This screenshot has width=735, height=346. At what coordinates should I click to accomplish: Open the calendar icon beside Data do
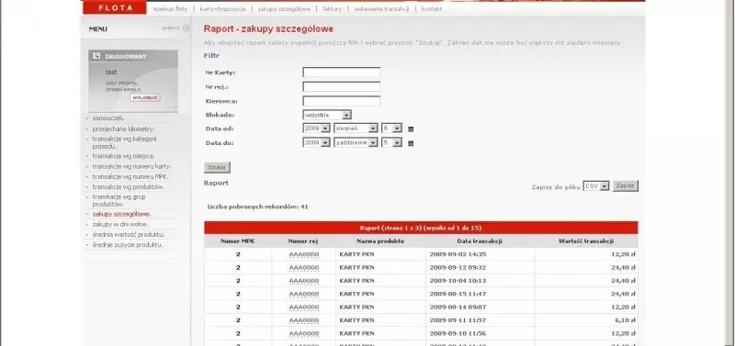click(411, 143)
